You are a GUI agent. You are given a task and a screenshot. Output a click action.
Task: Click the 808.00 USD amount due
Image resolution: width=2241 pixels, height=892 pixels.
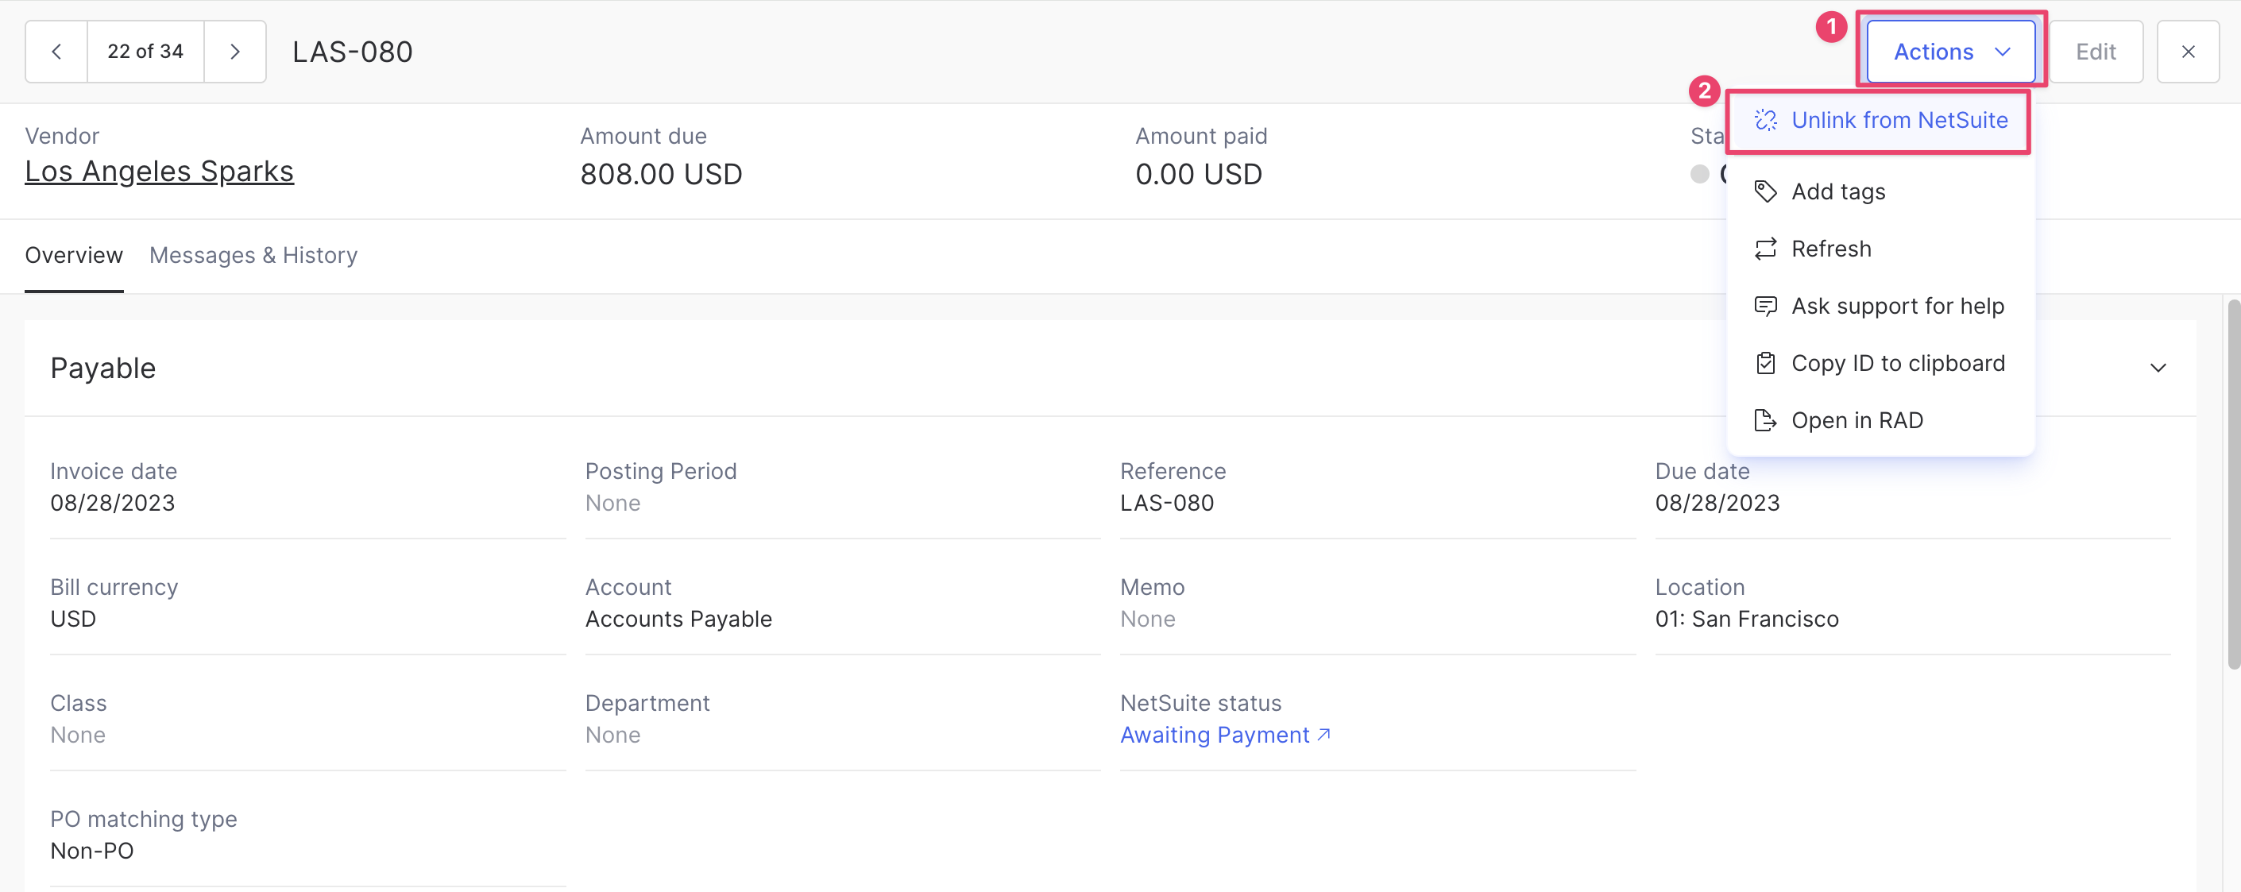(x=661, y=174)
